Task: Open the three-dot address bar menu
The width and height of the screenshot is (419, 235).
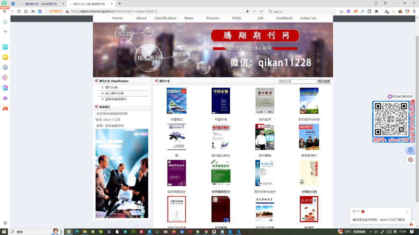Action: [254, 11]
